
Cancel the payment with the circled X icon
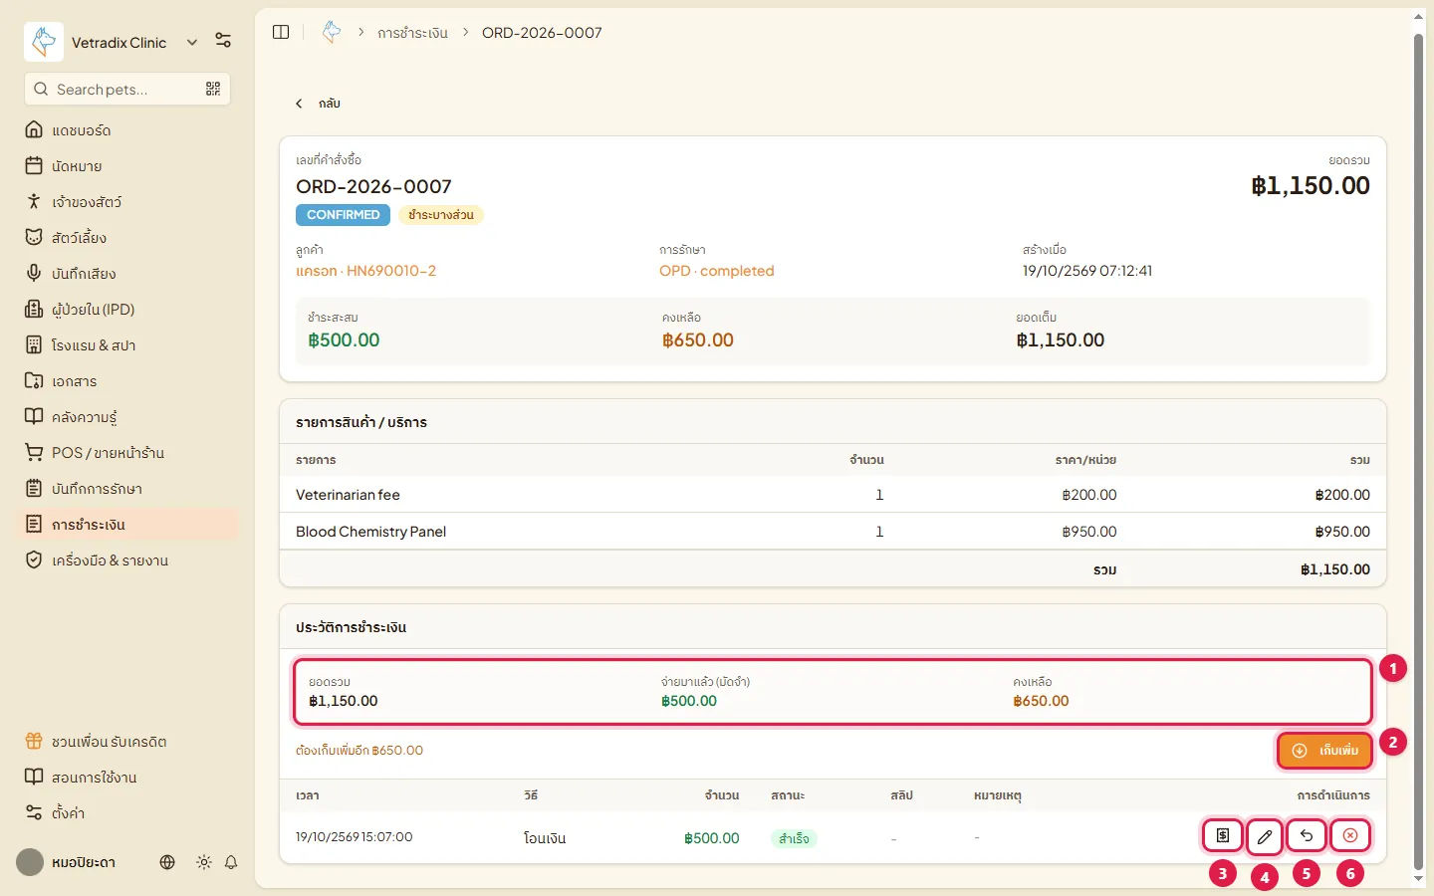(1349, 836)
